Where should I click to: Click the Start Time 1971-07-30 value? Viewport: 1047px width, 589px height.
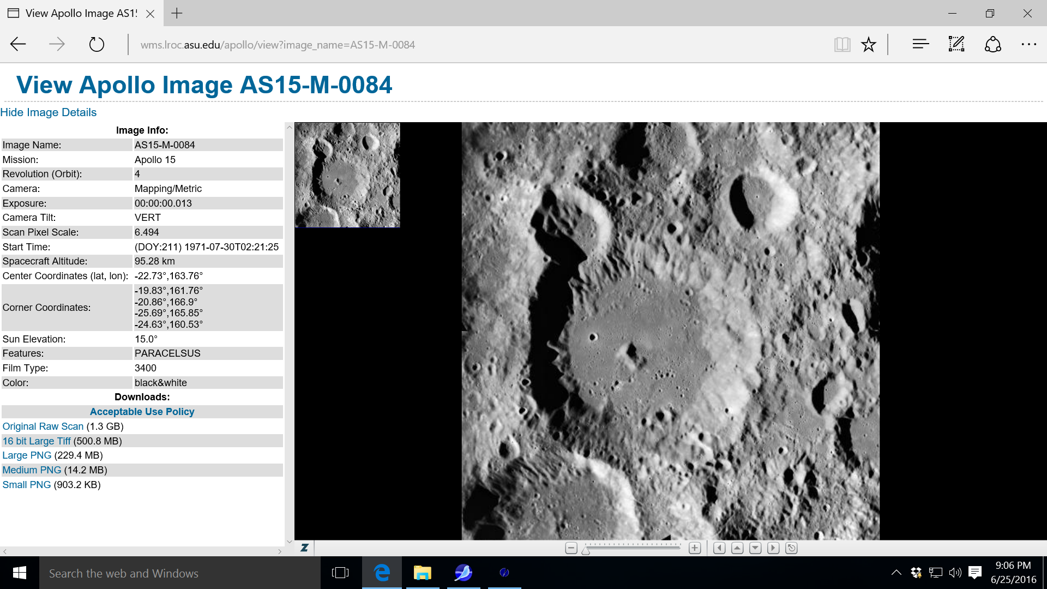click(207, 247)
